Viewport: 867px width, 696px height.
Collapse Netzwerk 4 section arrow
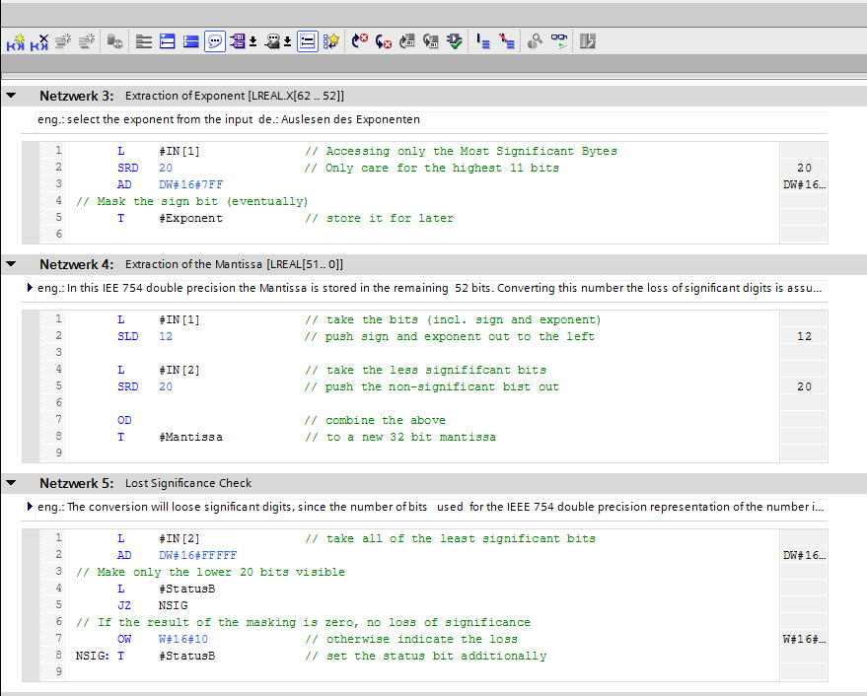(x=11, y=264)
